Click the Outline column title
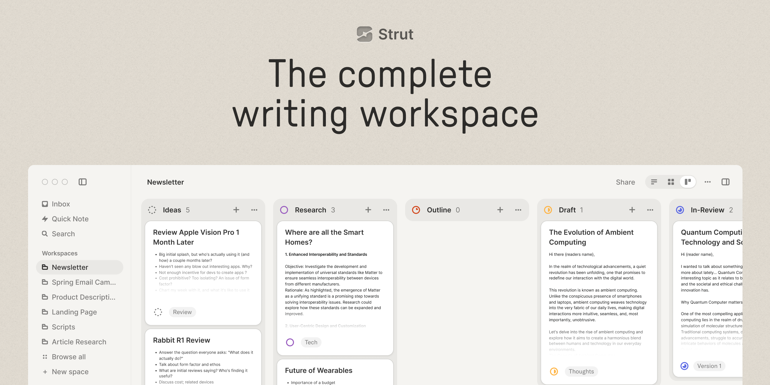770x385 pixels. pyautogui.click(x=439, y=210)
